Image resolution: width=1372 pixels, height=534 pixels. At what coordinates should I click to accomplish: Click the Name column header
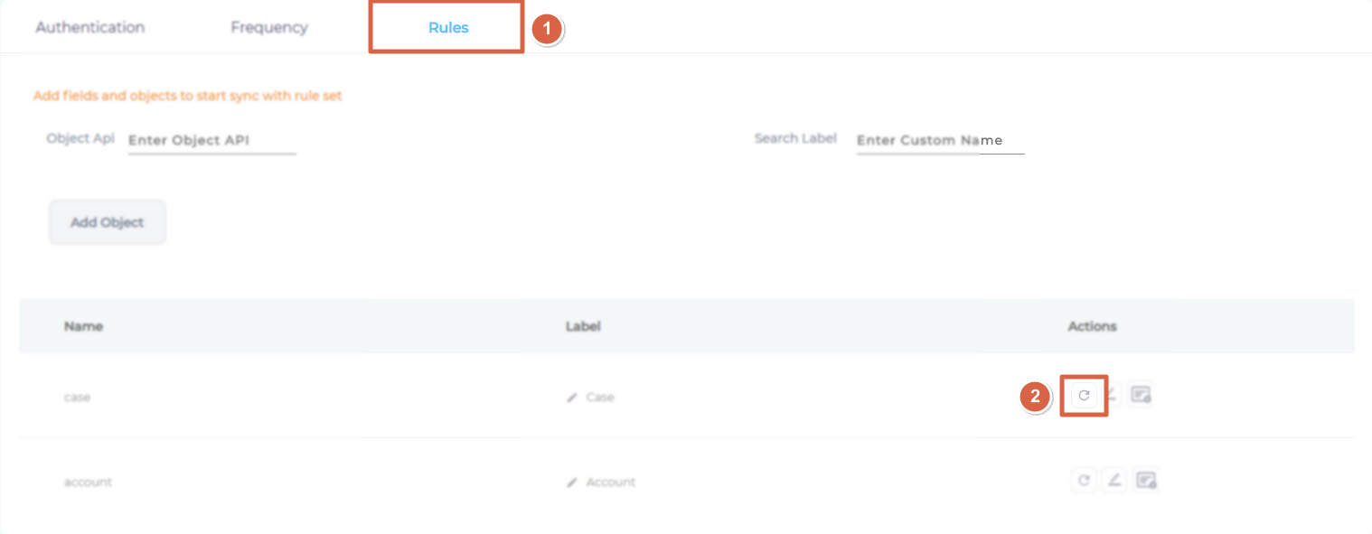click(83, 326)
